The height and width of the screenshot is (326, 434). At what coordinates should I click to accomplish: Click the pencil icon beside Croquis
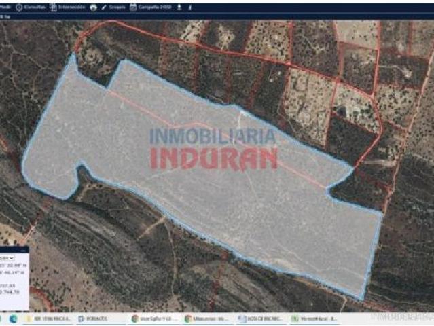[x=104, y=7]
